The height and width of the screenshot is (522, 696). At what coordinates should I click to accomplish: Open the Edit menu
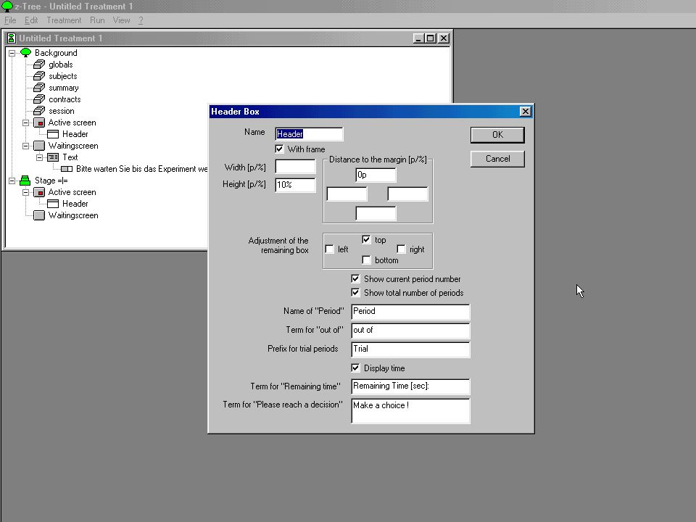click(x=31, y=20)
